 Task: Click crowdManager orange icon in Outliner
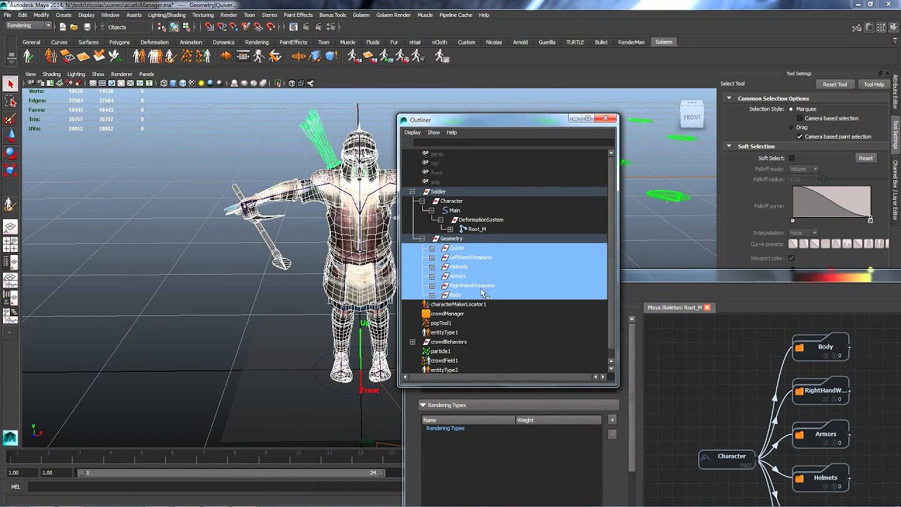(x=426, y=313)
